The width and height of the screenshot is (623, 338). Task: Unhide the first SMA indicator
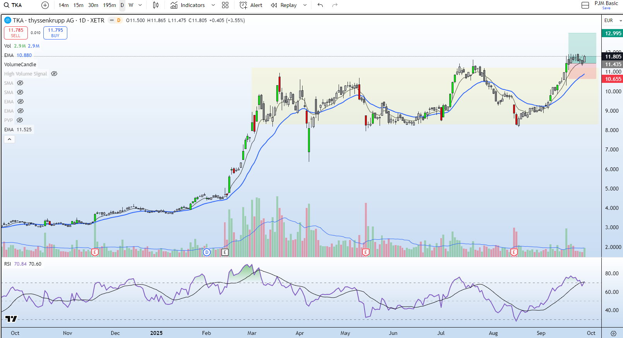click(x=20, y=83)
